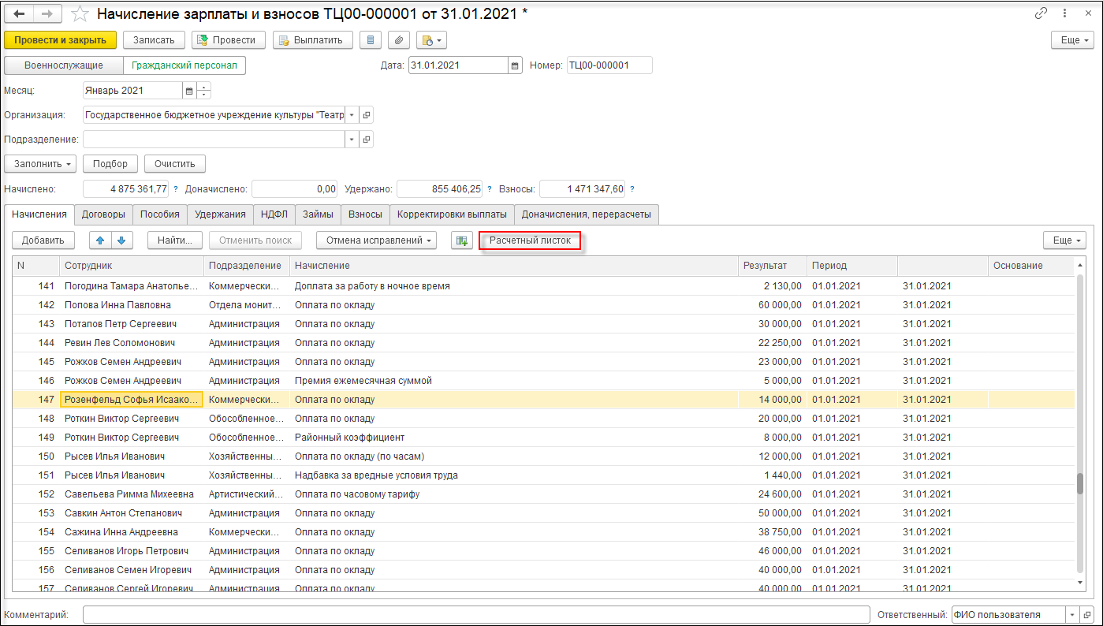Viewport: 1103px width, 626px height.
Task: Show help for Начислено total
Action: 175,189
